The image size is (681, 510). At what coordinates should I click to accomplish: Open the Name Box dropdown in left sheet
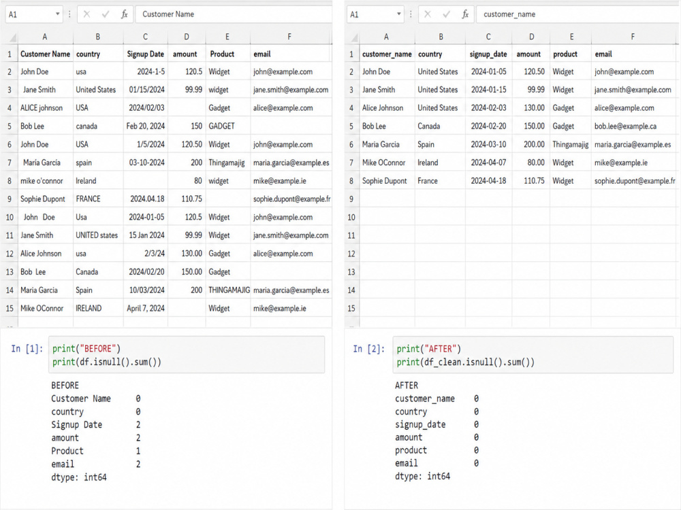[x=57, y=14]
